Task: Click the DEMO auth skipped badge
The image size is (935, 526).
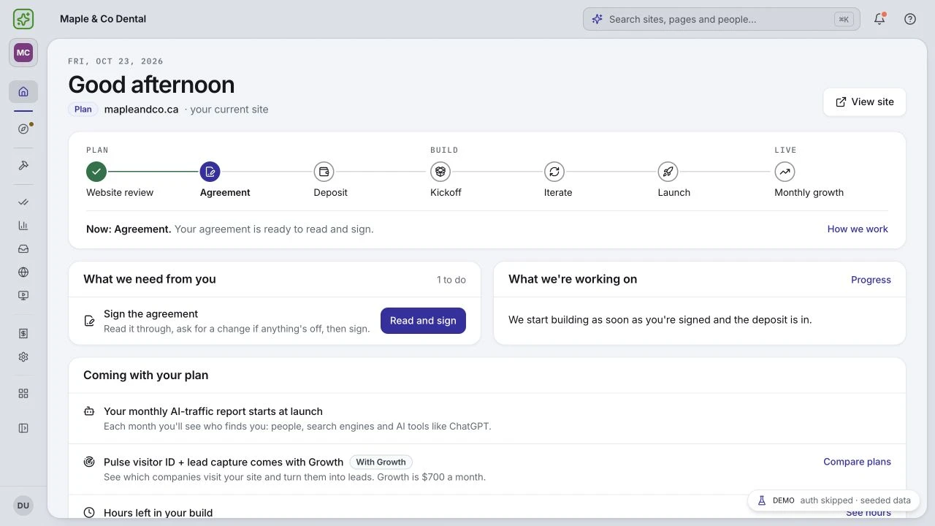Action: (x=833, y=500)
